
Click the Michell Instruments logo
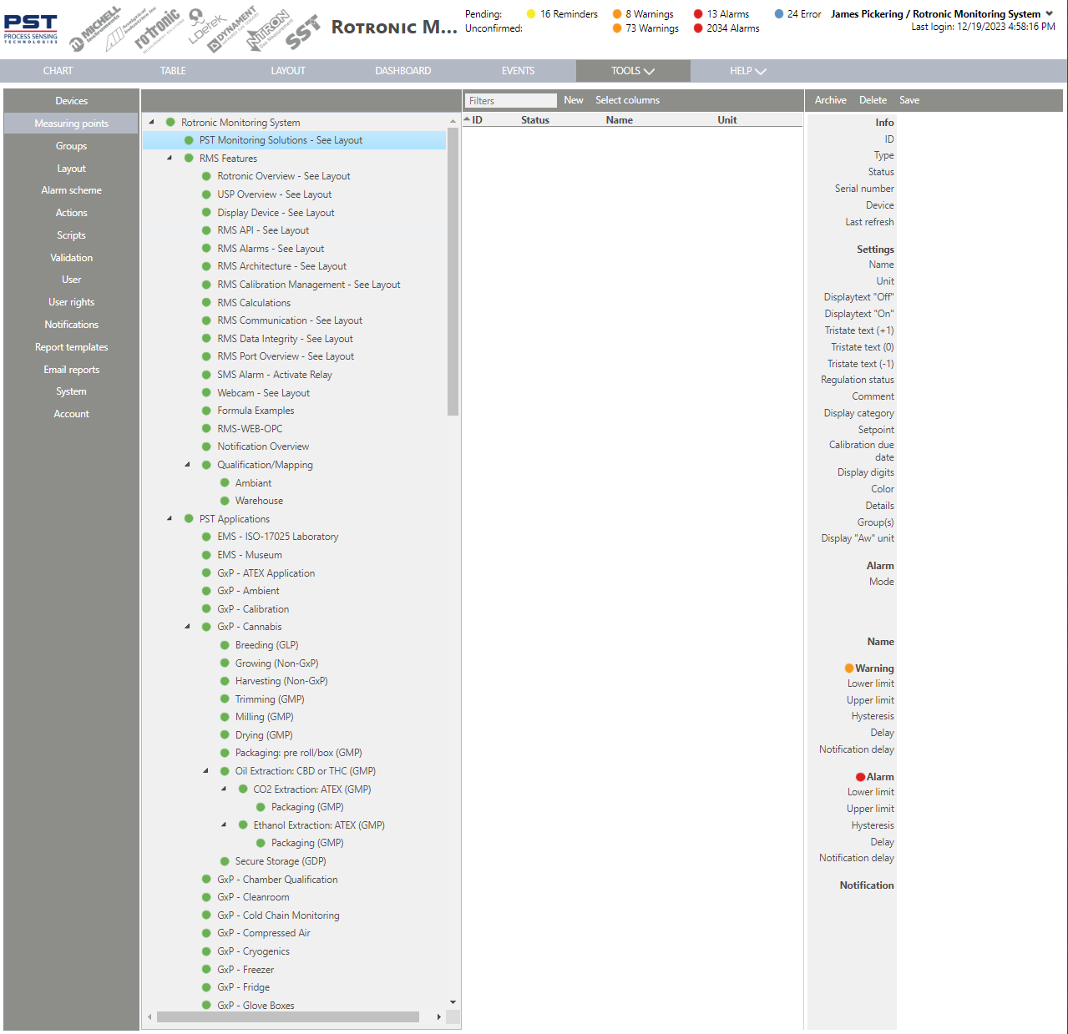[96, 28]
